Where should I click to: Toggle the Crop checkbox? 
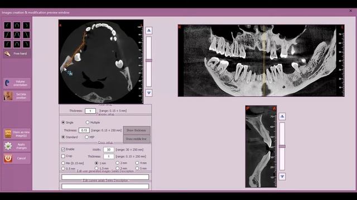tap(63, 156)
